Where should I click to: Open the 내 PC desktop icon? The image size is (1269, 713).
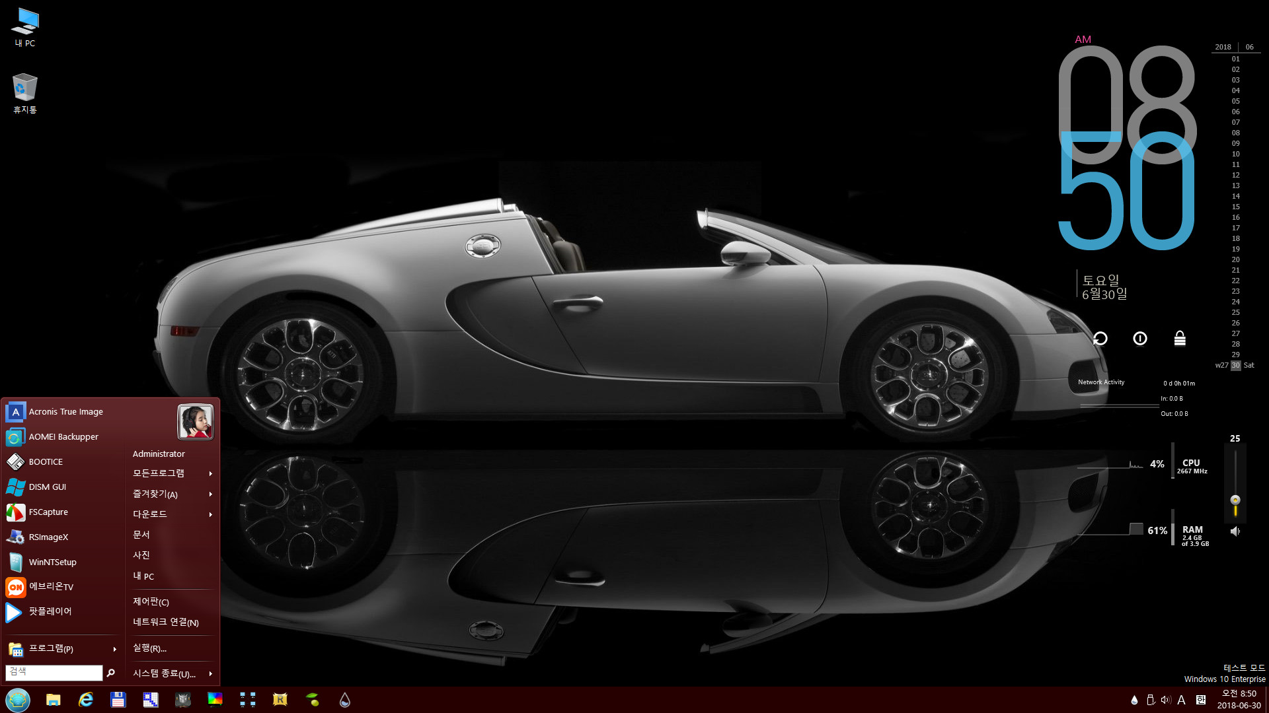25,28
